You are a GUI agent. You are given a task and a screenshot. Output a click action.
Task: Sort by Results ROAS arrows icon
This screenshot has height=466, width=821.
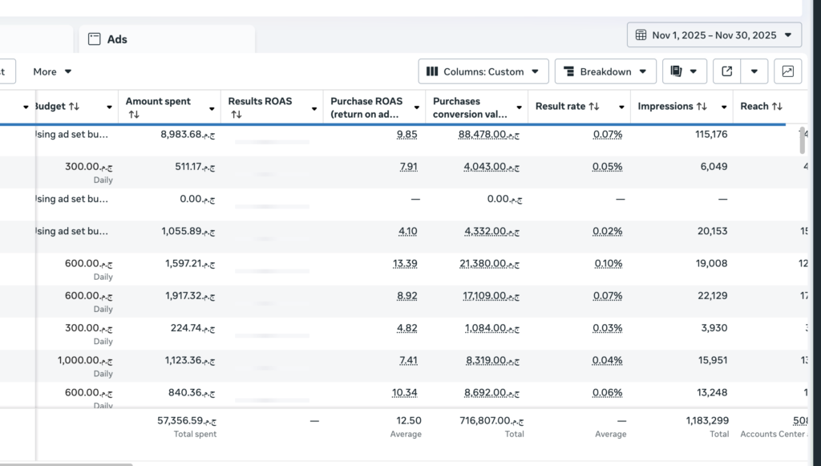point(237,114)
